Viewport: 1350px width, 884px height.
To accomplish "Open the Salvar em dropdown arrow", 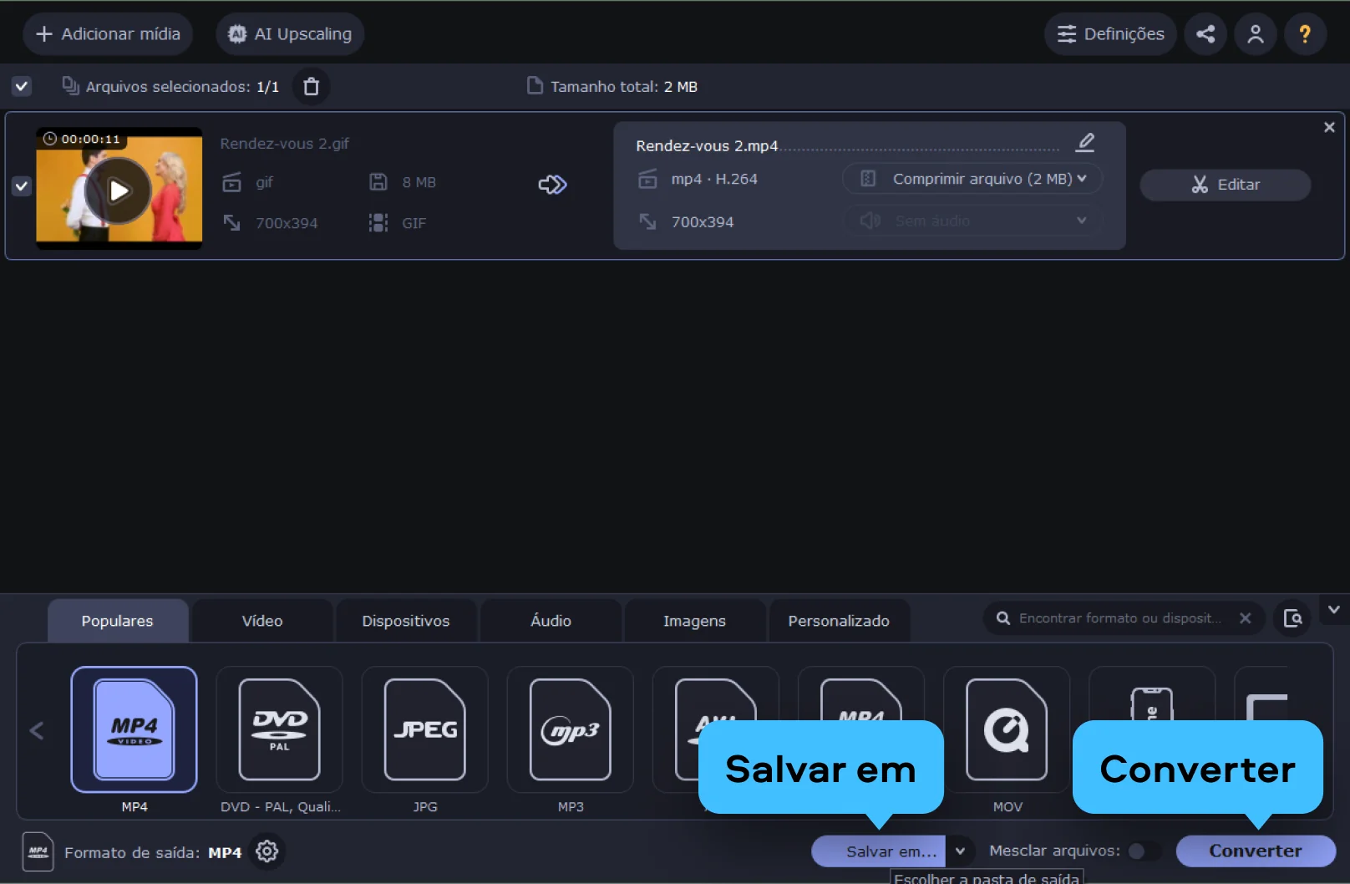I will point(961,851).
